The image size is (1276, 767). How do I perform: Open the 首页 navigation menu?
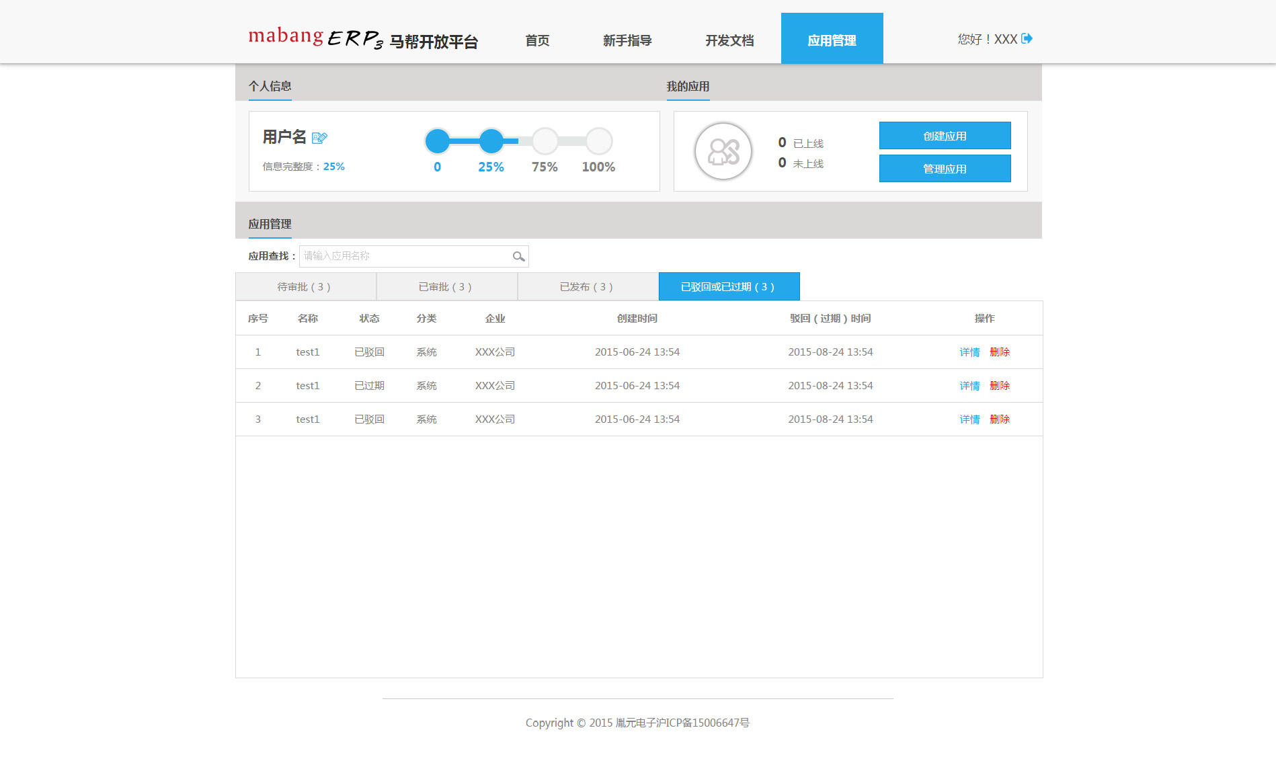point(537,40)
